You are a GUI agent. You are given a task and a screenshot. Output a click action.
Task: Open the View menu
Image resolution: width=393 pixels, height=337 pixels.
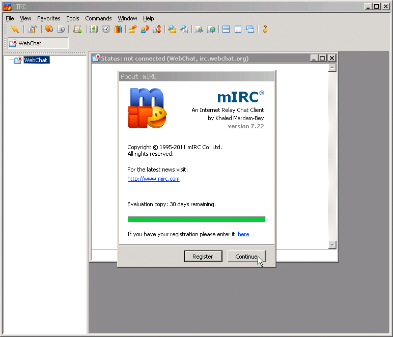click(x=25, y=18)
